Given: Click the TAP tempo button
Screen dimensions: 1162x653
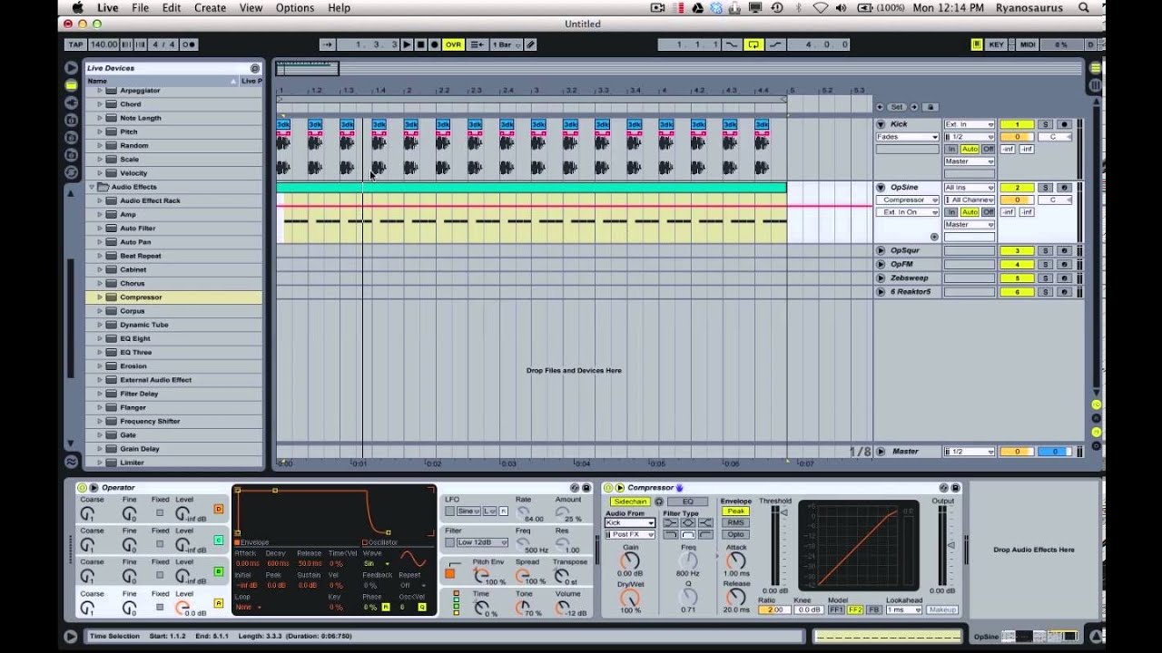Looking at the screenshot, I should click(x=76, y=44).
